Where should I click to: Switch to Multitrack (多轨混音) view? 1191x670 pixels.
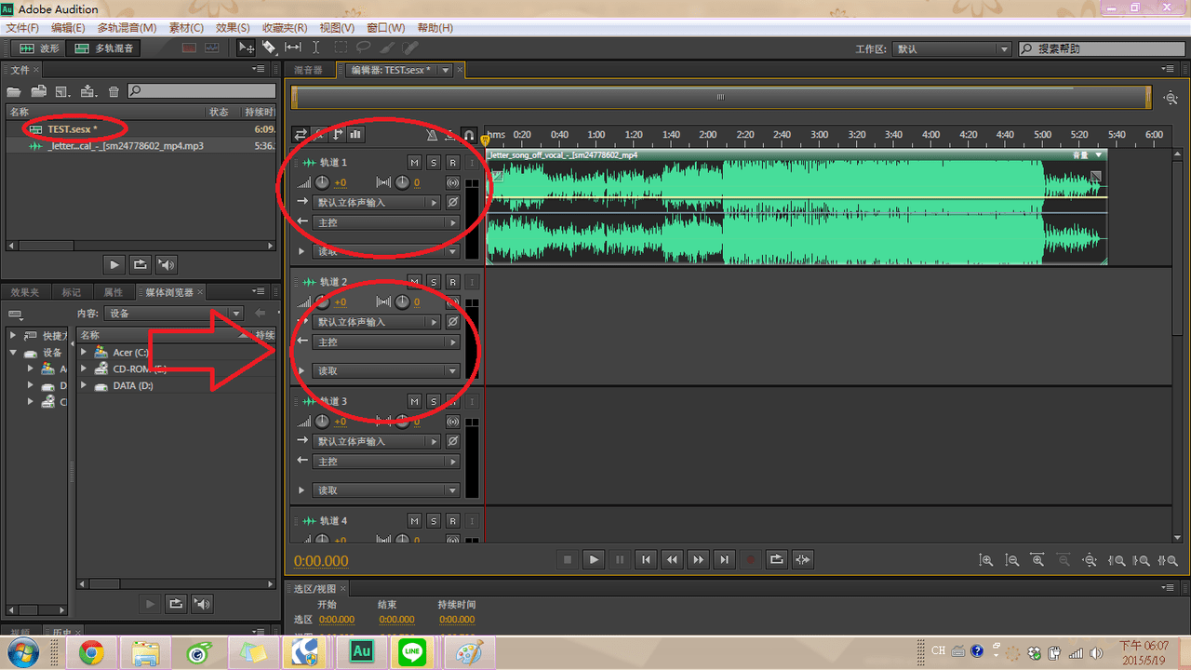click(105, 47)
